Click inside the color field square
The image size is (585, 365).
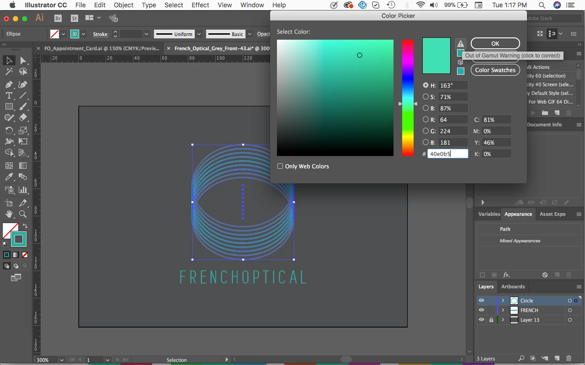click(335, 98)
